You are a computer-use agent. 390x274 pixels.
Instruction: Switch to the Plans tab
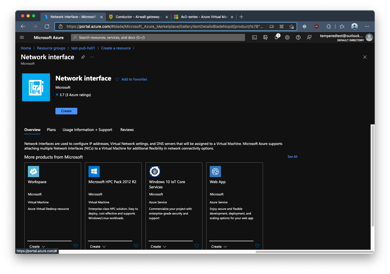tap(51, 130)
